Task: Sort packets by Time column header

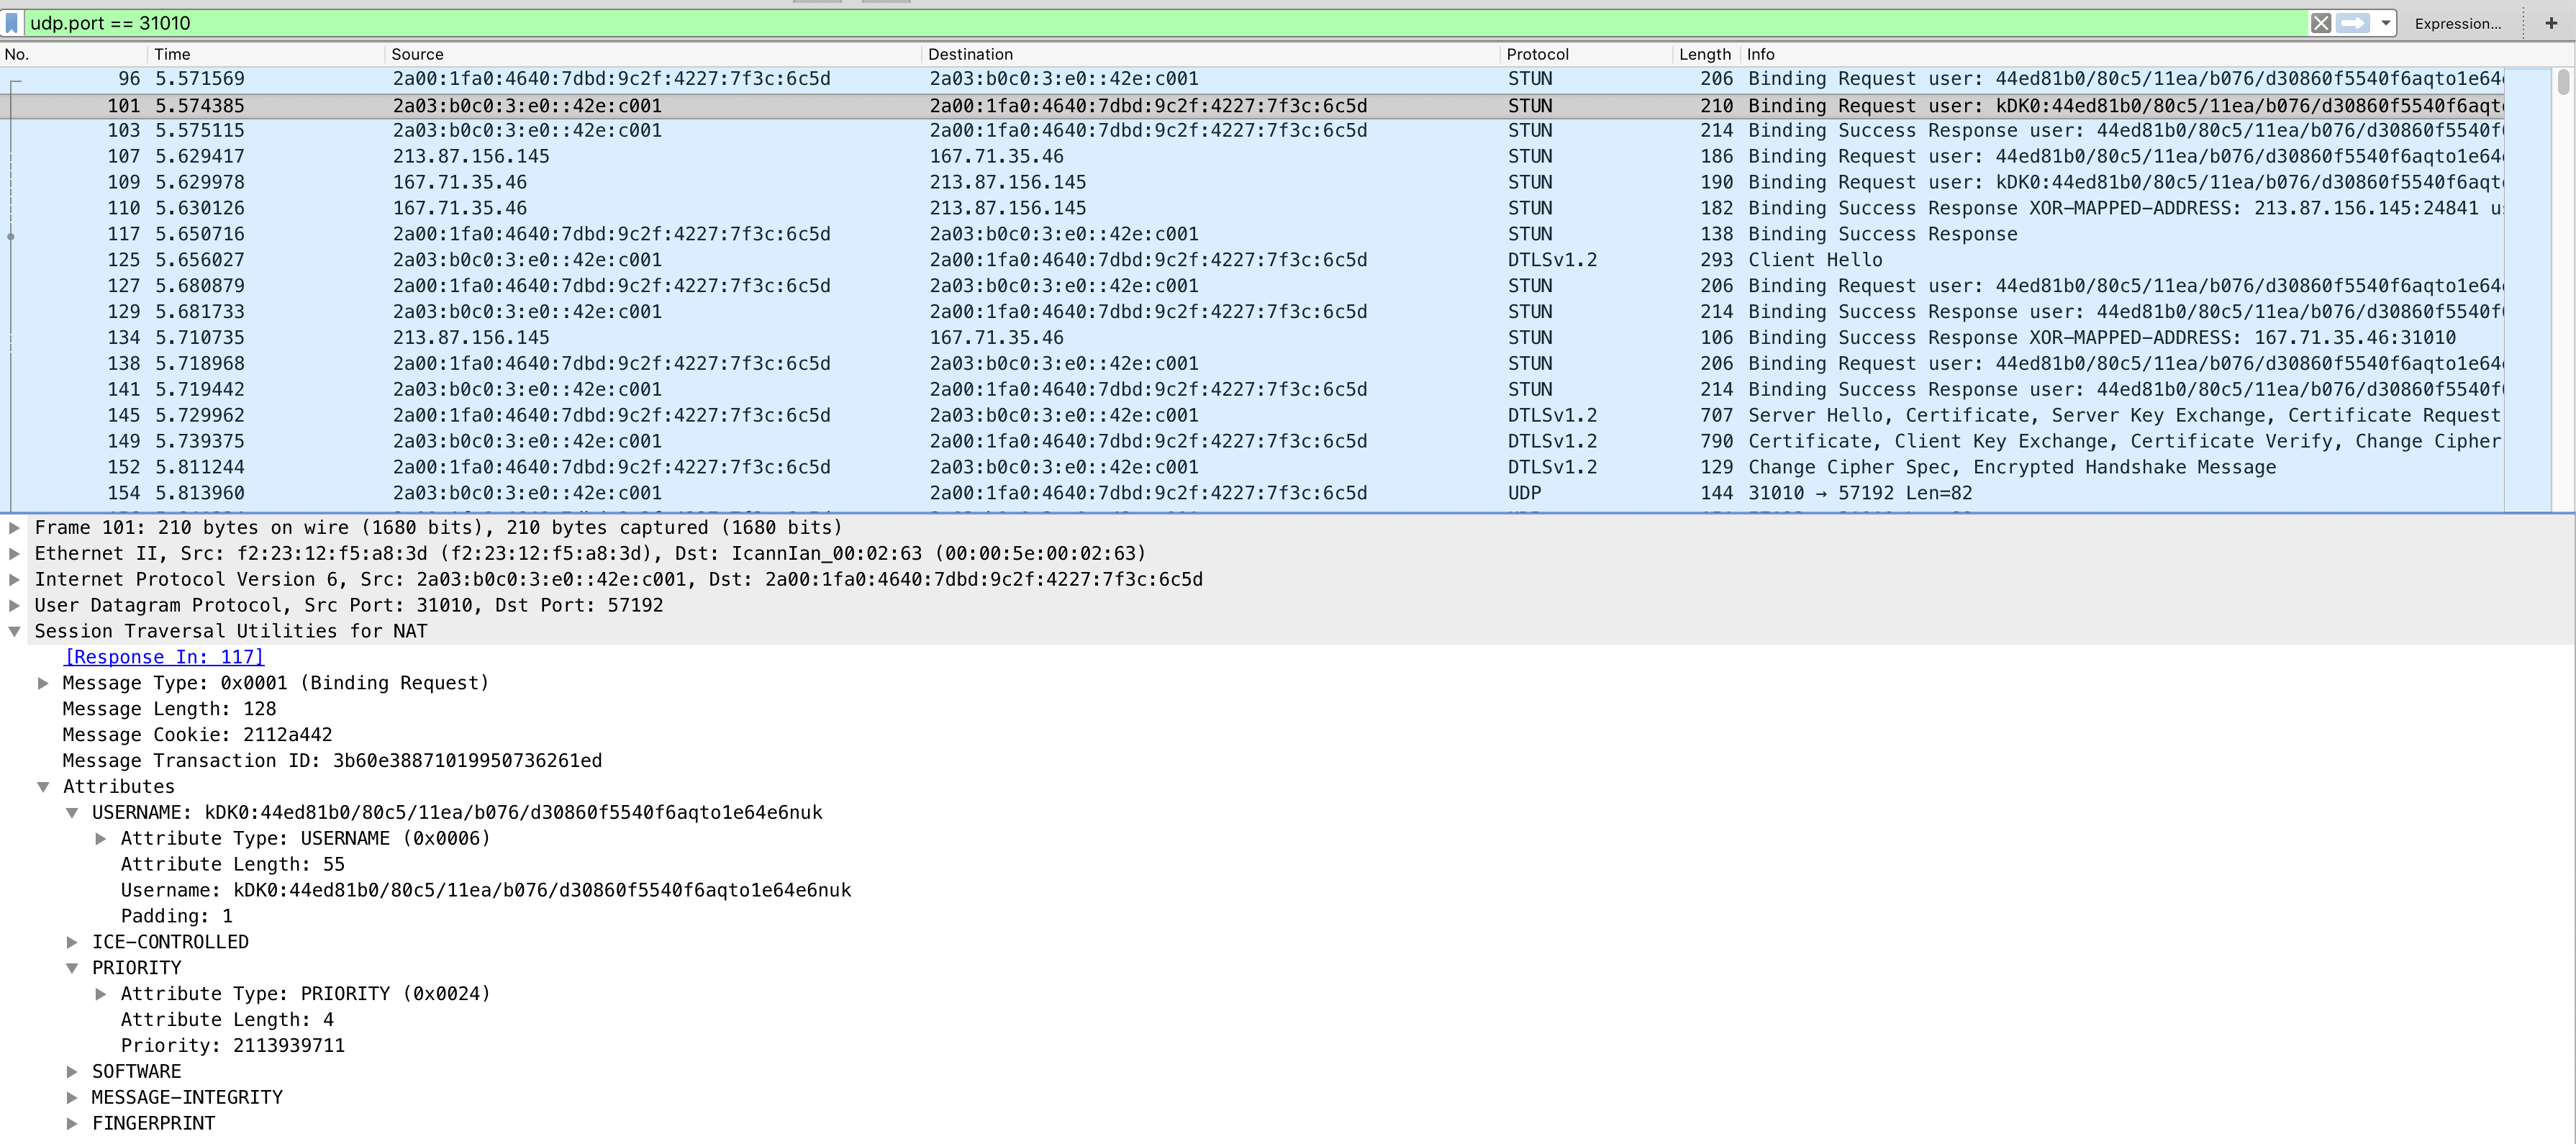Action: pos(172,54)
